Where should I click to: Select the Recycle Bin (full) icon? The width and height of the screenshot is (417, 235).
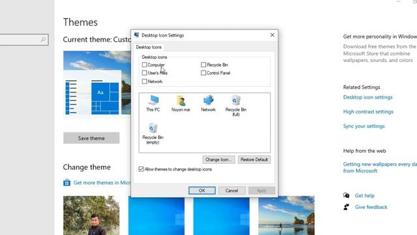(236, 106)
